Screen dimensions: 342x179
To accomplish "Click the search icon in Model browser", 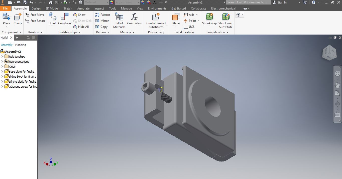I will [x=28, y=38].
